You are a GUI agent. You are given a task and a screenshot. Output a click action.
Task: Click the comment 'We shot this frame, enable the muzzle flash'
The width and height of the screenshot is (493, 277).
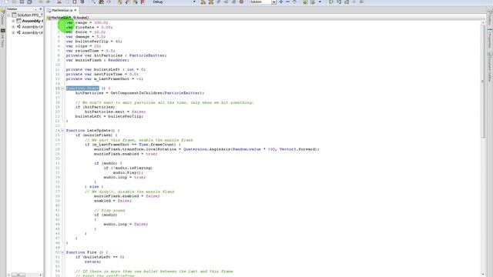click(x=139, y=140)
